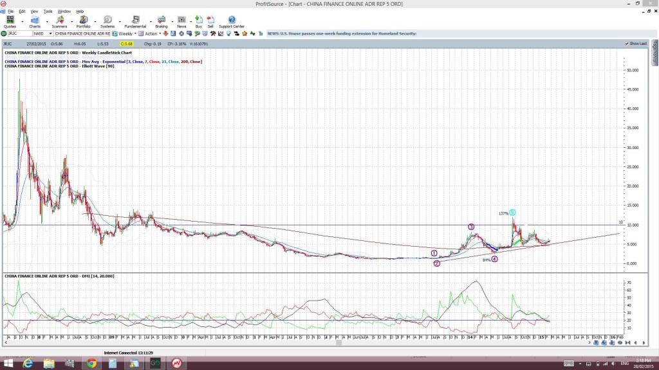Click the scroll-left arrow at chart bottom
Image resolution: width=659 pixels, height=370 pixels.
click(x=5, y=343)
